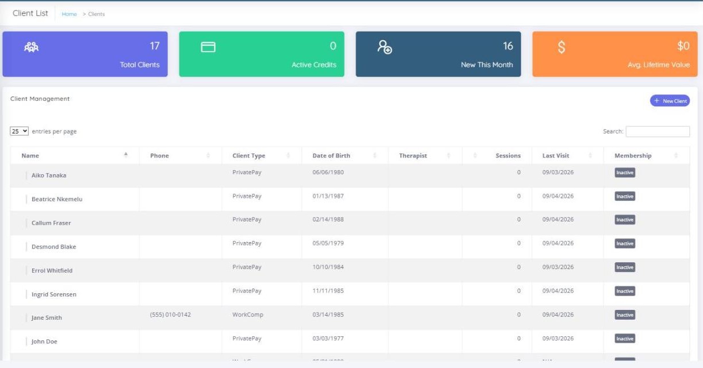The width and height of the screenshot is (703, 368).
Task: Open client Desmond Blake
Action: point(54,247)
